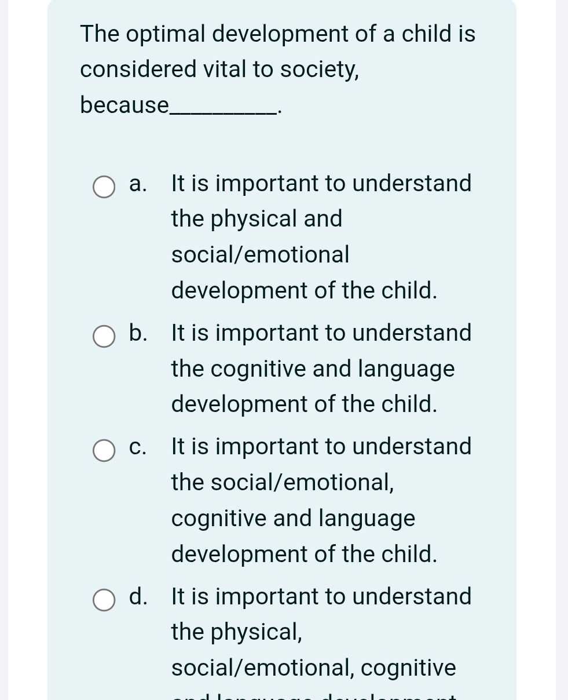Select radio button for option a

click(x=104, y=187)
